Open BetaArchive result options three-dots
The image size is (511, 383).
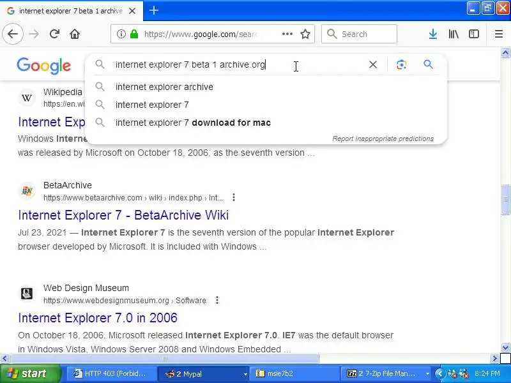point(234,197)
